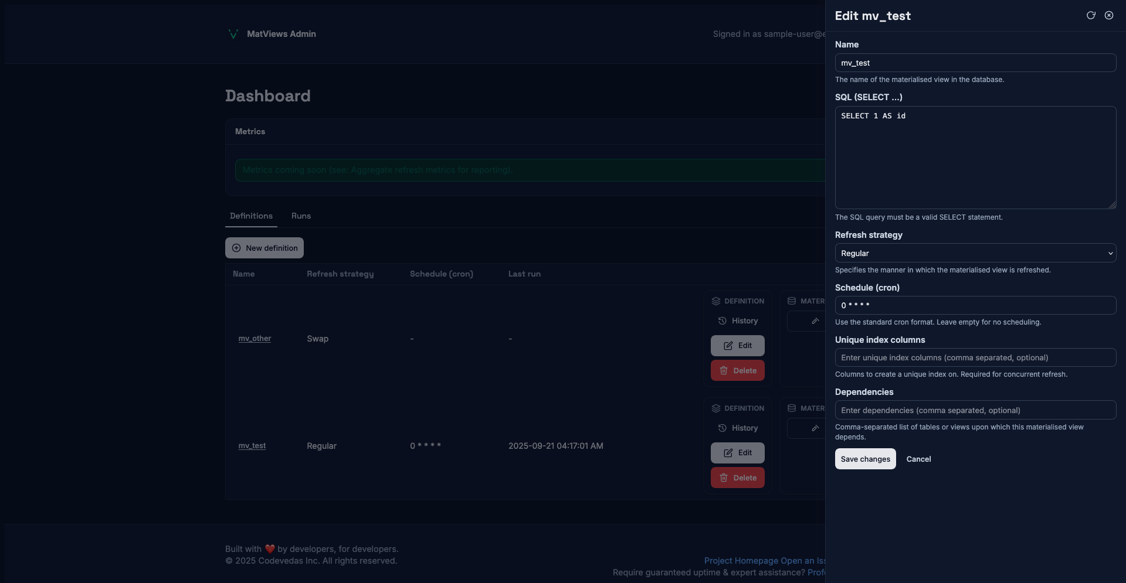The width and height of the screenshot is (1126, 583).
Task: Close the Edit mv_test panel
Action: pyautogui.click(x=1109, y=16)
